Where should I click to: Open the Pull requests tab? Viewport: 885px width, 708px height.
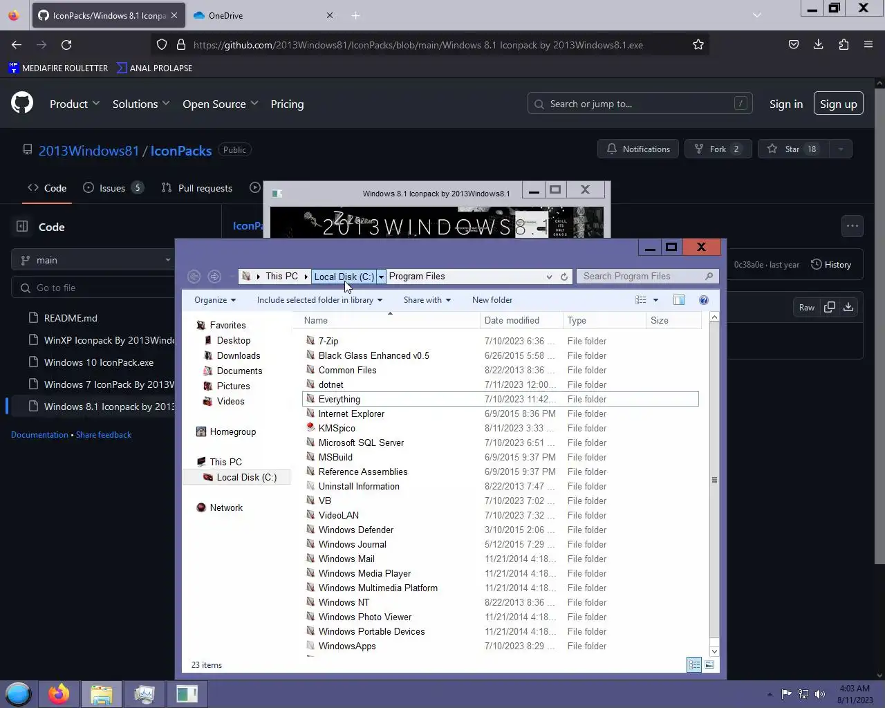[197, 188]
